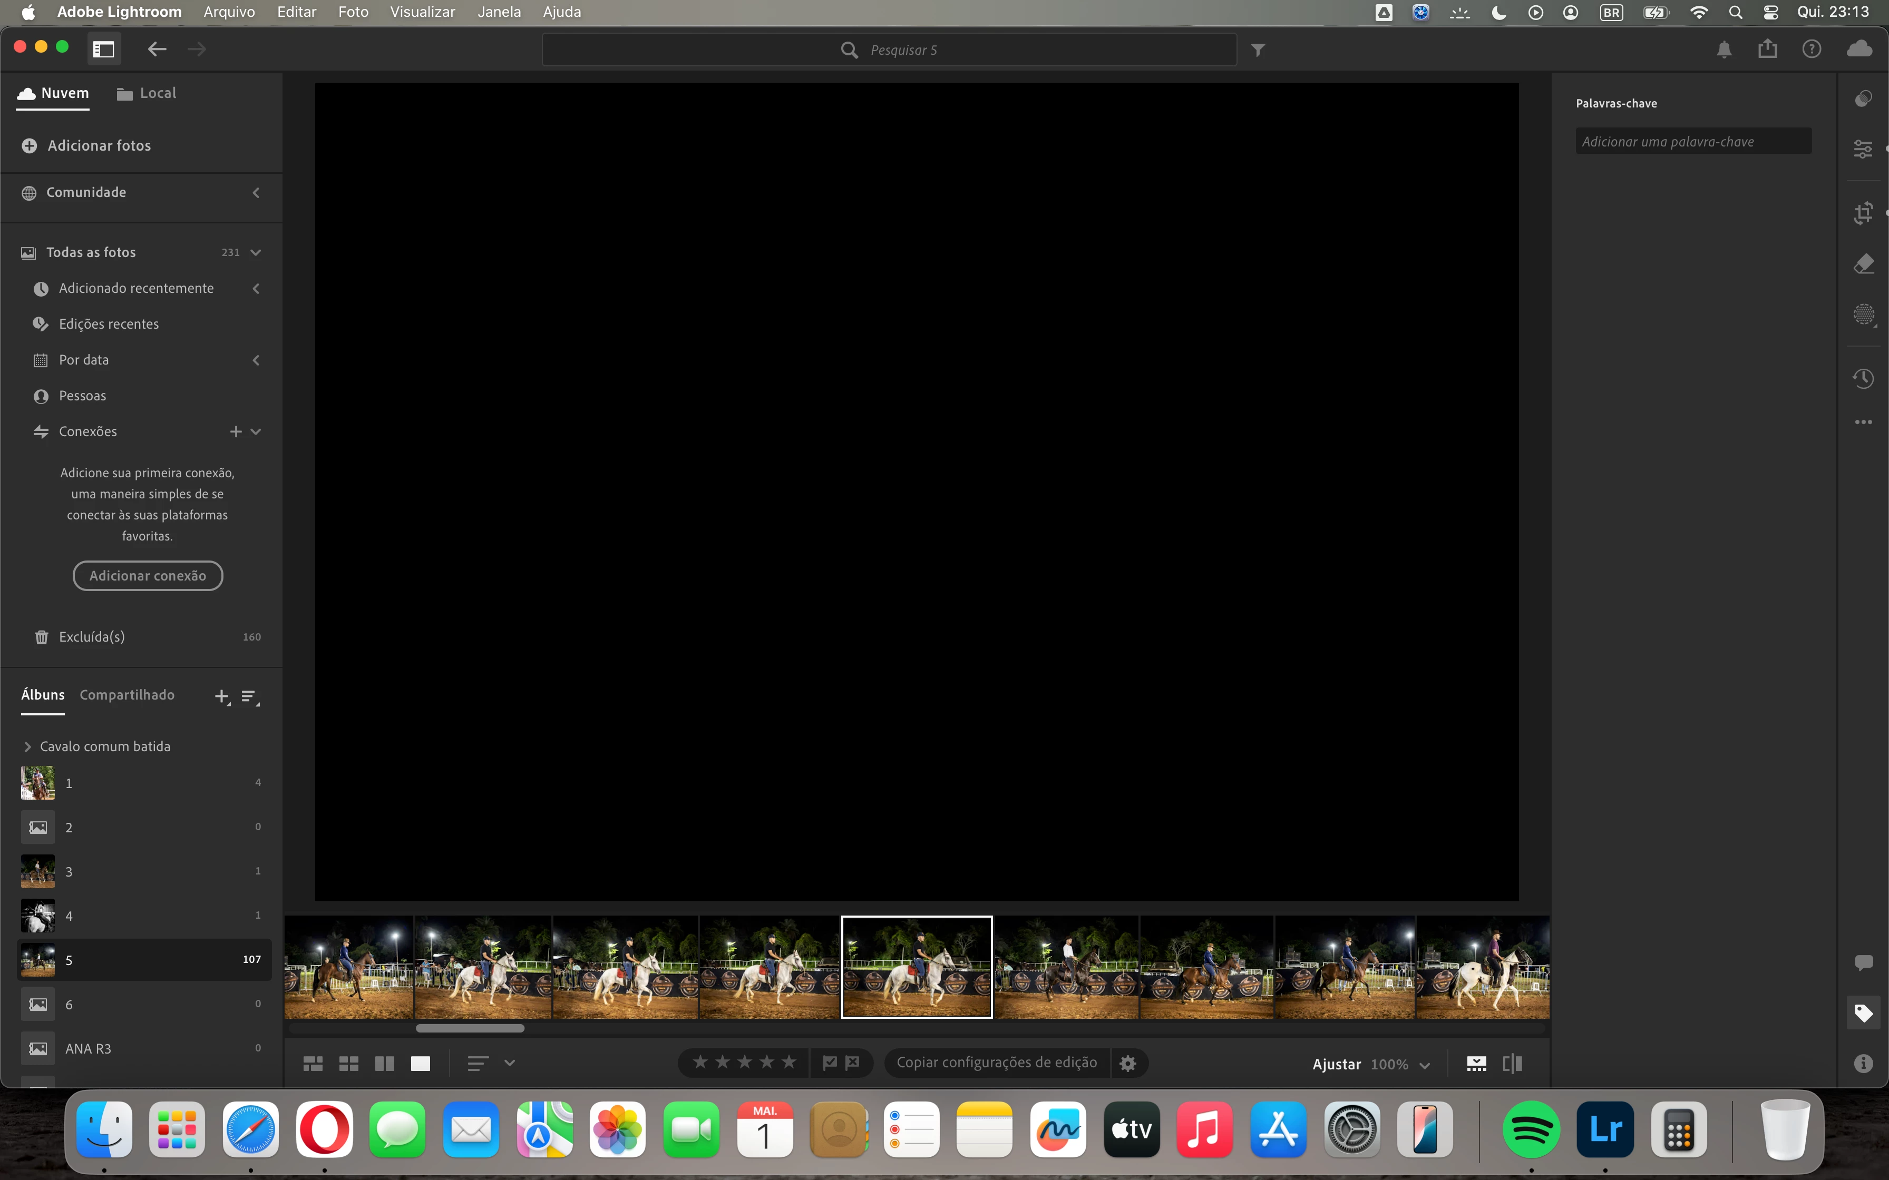Click the filter funnel icon
The image size is (1889, 1180).
[1258, 50]
